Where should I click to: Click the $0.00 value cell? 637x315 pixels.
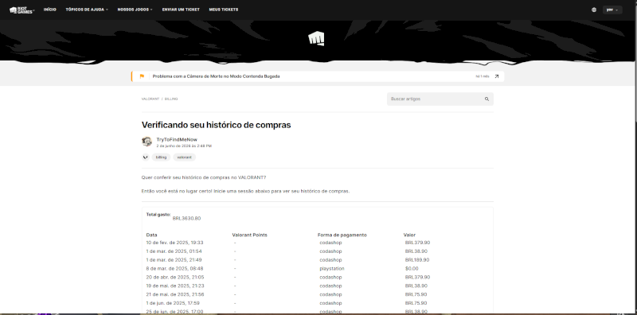click(412, 269)
